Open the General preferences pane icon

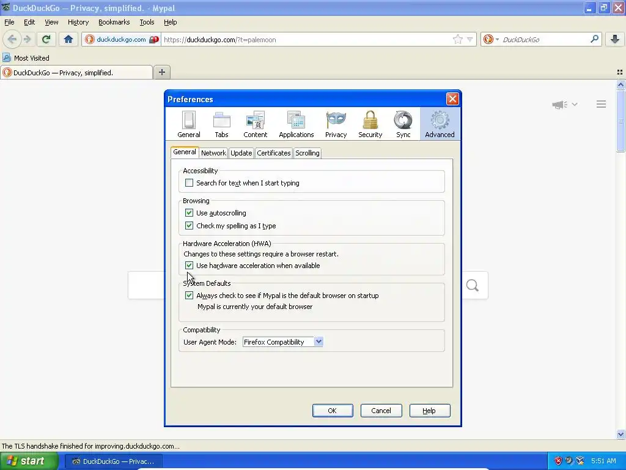click(189, 124)
